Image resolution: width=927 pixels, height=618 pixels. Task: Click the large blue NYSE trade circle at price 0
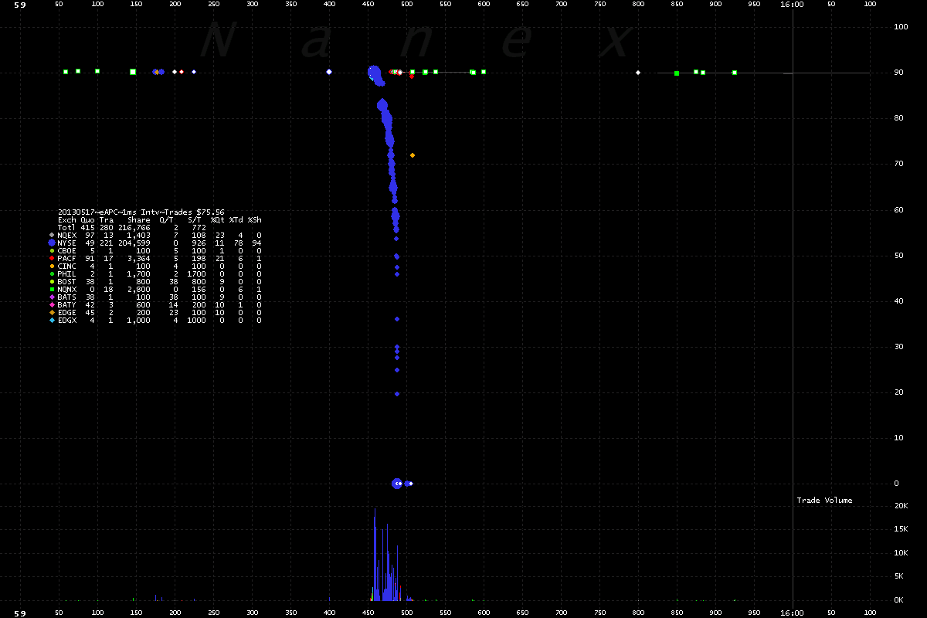point(397,484)
